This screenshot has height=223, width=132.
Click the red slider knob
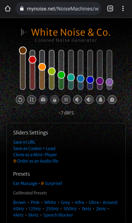(32, 59)
